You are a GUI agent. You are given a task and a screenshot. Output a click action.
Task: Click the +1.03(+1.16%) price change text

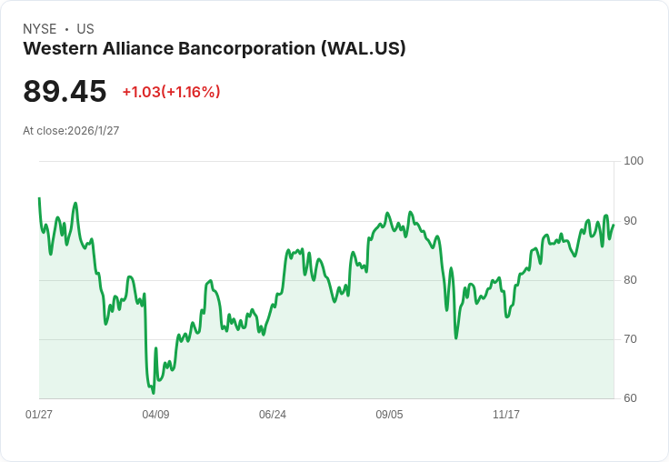coord(171,92)
